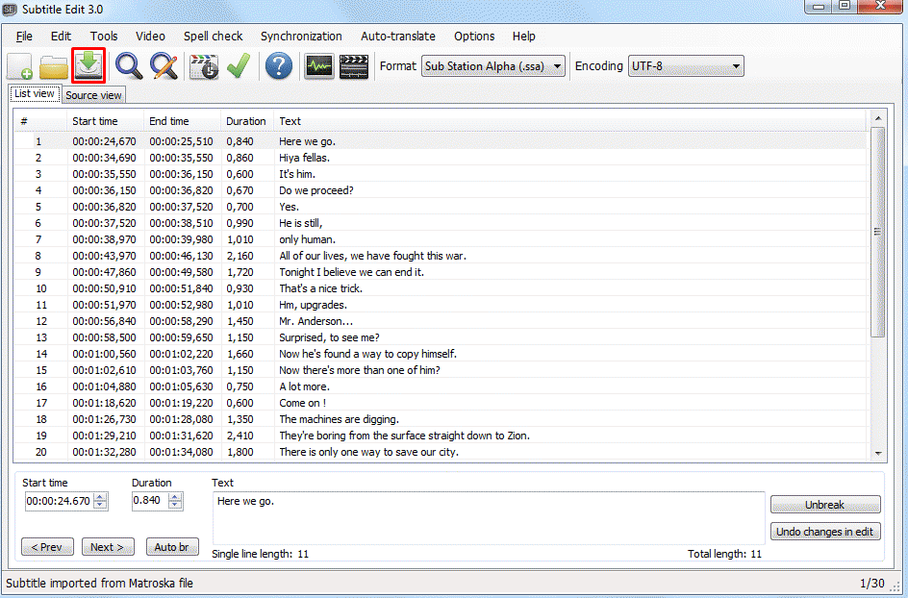
Task: Open Replace with magnifier and pencil icon
Action: click(x=164, y=66)
